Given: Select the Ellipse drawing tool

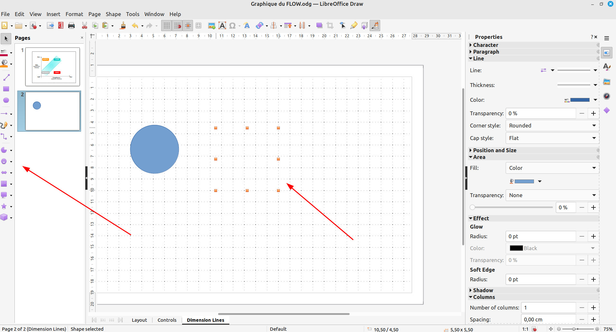Looking at the screenshot, I should click(6, 100).
